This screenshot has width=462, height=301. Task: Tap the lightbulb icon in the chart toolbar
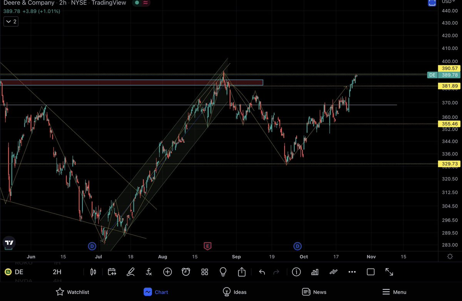223,272
